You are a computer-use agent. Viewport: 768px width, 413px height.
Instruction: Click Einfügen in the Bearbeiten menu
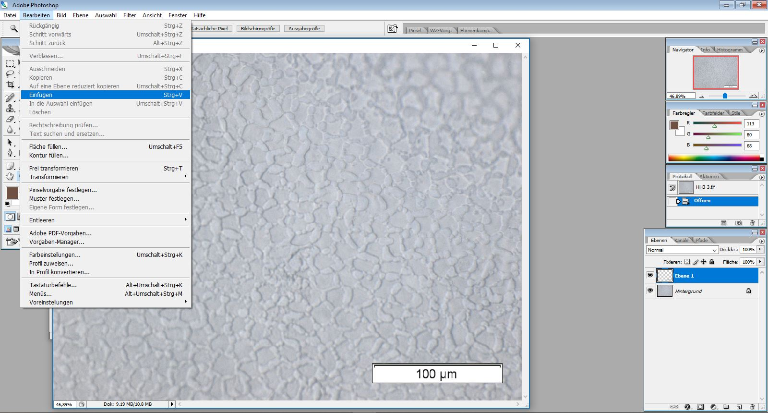click(106, 95)
